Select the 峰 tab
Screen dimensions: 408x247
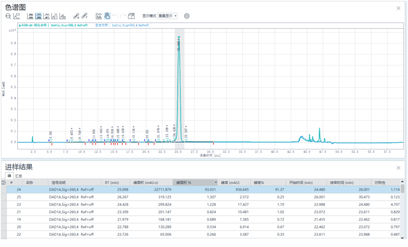(9, 176)
